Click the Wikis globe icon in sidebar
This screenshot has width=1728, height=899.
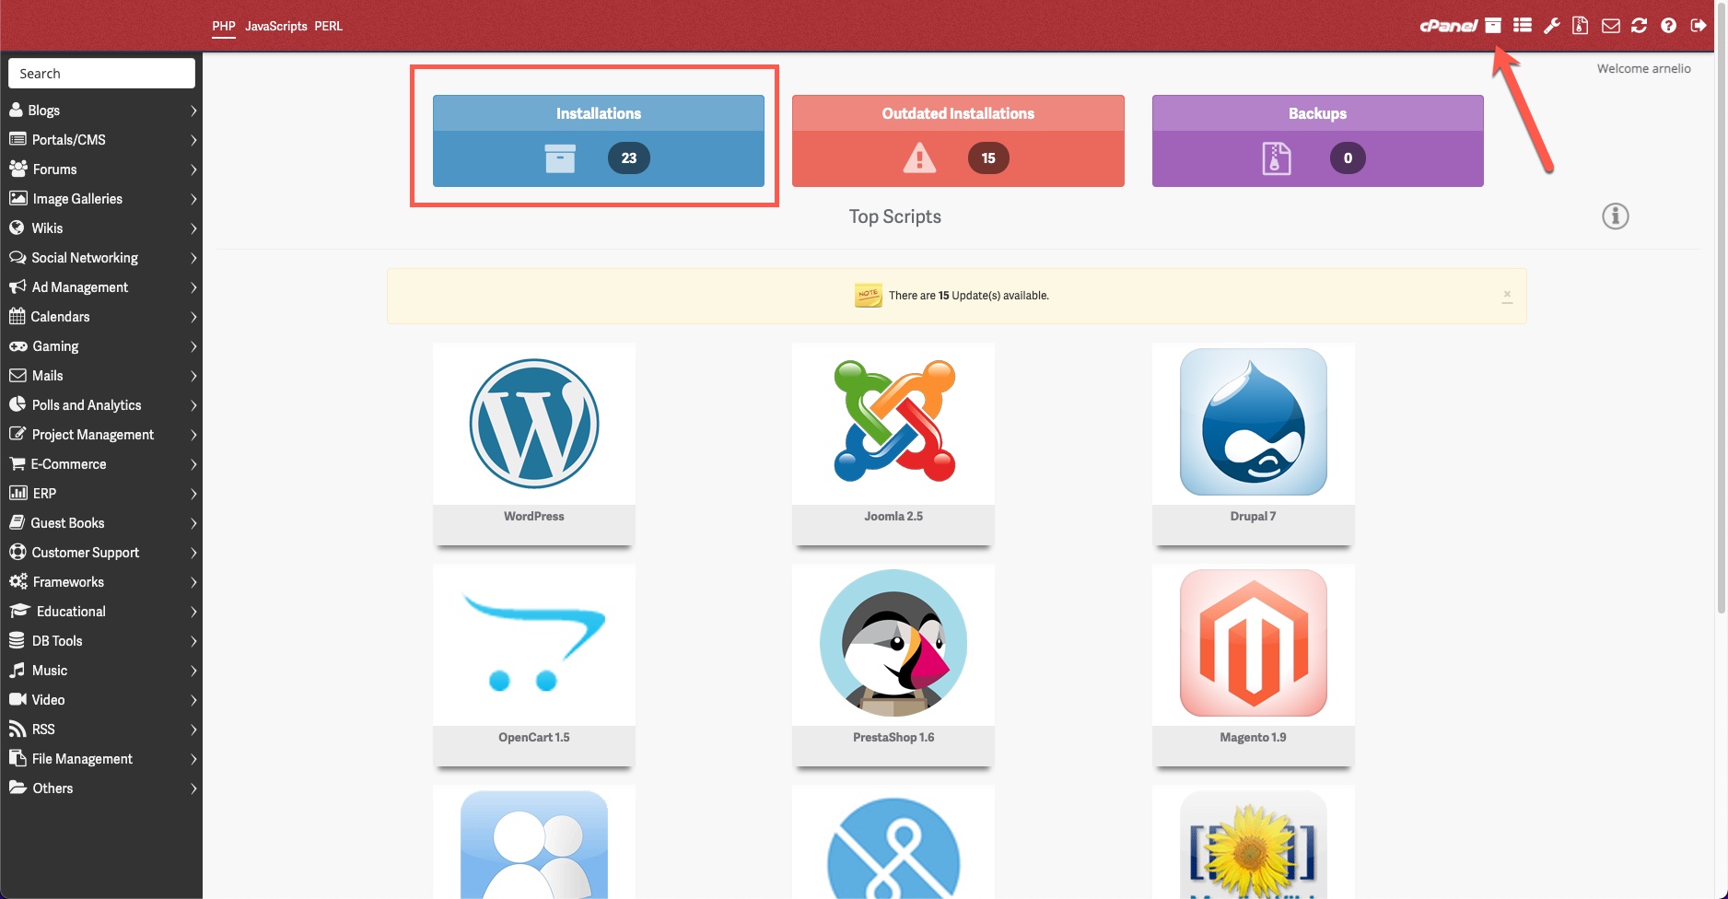tap(17, 228)
